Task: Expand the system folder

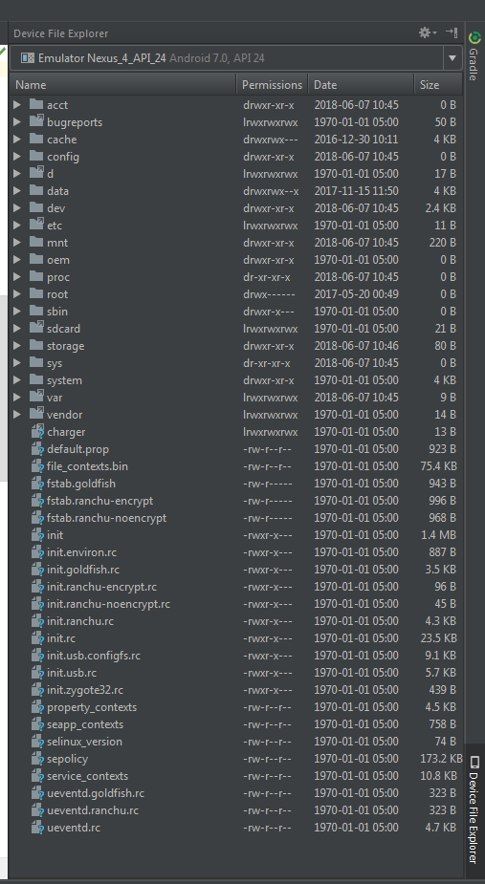Action: click(x=17, y=380)
